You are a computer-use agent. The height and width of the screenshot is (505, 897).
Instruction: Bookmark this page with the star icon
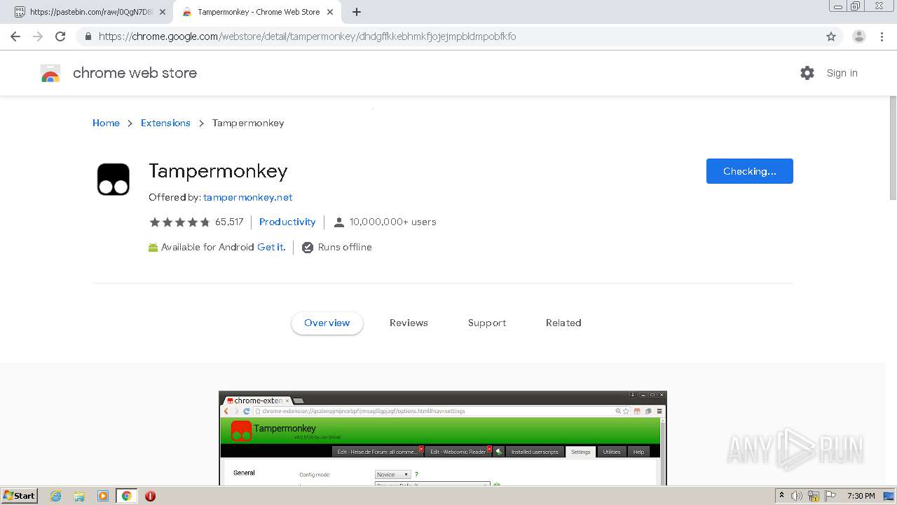831,36
